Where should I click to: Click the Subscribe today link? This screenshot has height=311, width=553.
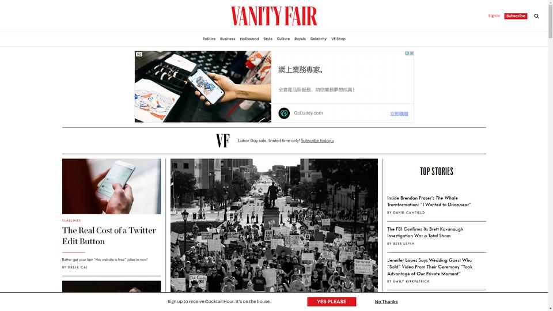click(x=317, y=141)
